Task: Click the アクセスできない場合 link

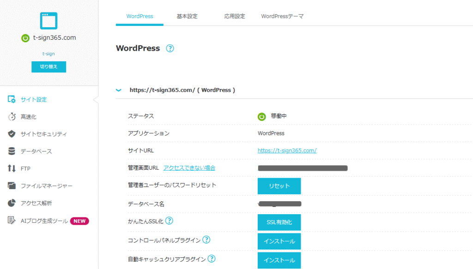Action: coord(189,168)
